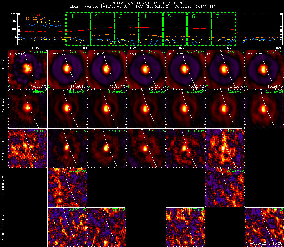Viewport: 284px width, 247px height.
Task: Click the Detectors= 001111111 text
Action: click(195, 7)
